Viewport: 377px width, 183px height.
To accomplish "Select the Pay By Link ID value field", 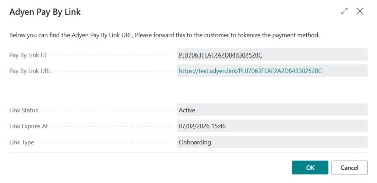I will click(x=272, y=55).
